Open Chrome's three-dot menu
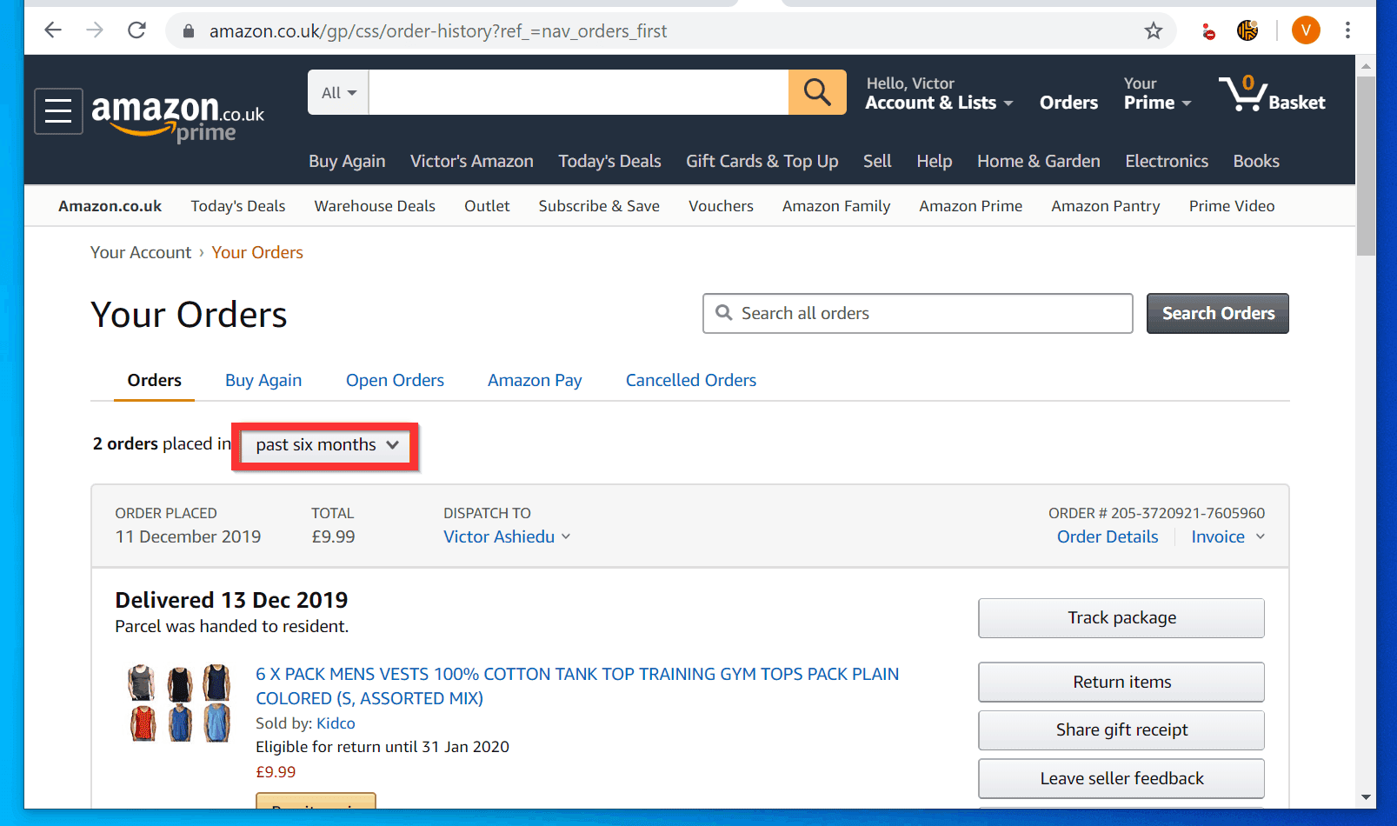Viewport: 1397px width, 826px height. tap(1347, 30)
